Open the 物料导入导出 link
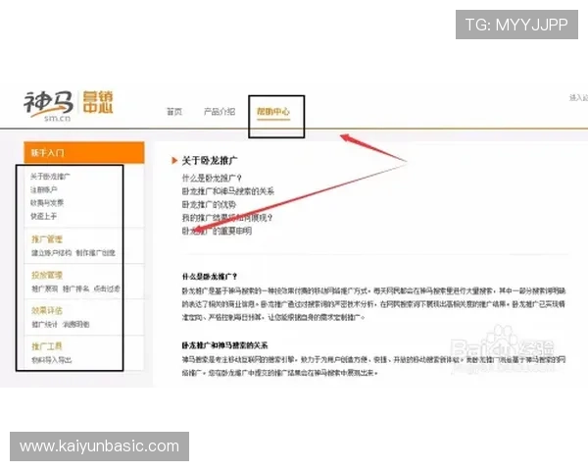The width and height of the screenshot is (588, 471). coord(52,360)
